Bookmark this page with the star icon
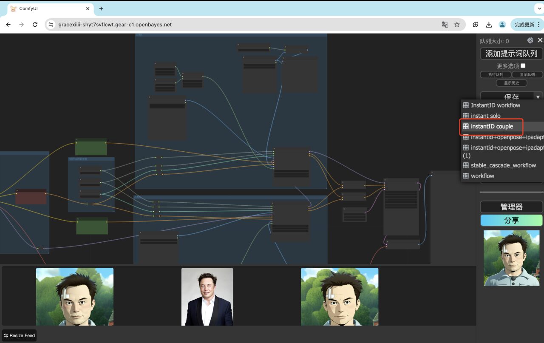Screen dimensions: 544x343 click(x=457, y=25)
